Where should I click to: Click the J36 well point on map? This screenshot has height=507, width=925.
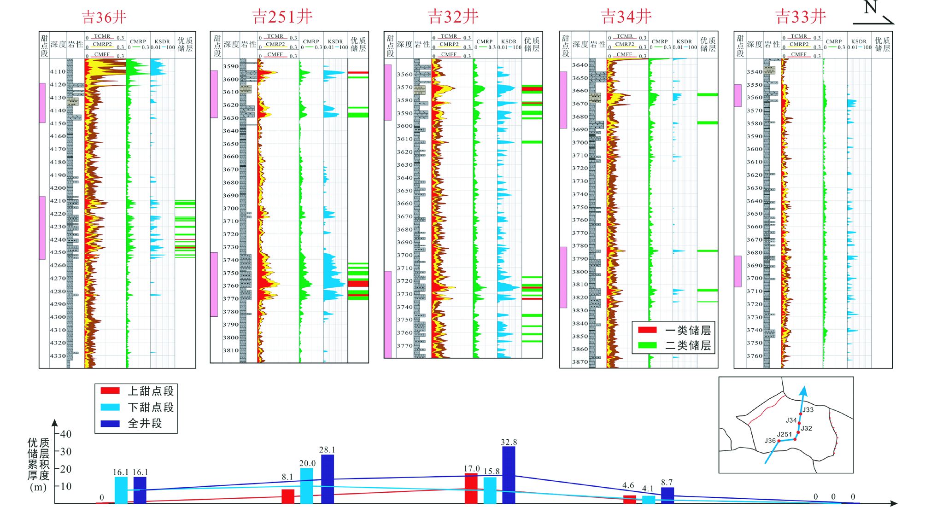point(779,441)
